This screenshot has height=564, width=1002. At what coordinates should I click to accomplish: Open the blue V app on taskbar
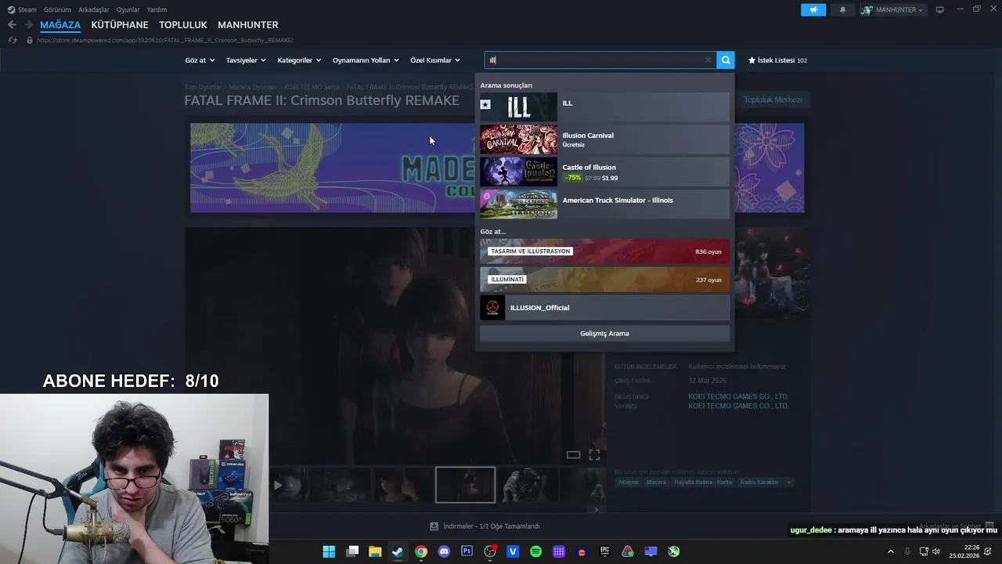513,551
